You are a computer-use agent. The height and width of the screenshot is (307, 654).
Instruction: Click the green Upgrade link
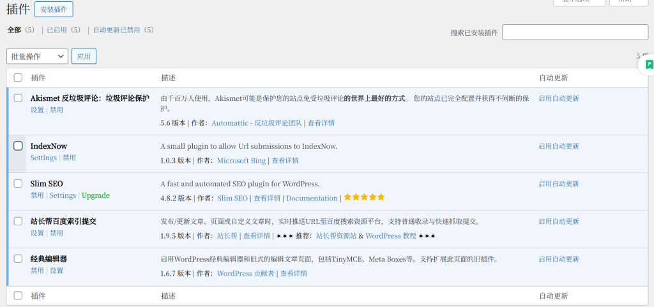click(96, 195)
